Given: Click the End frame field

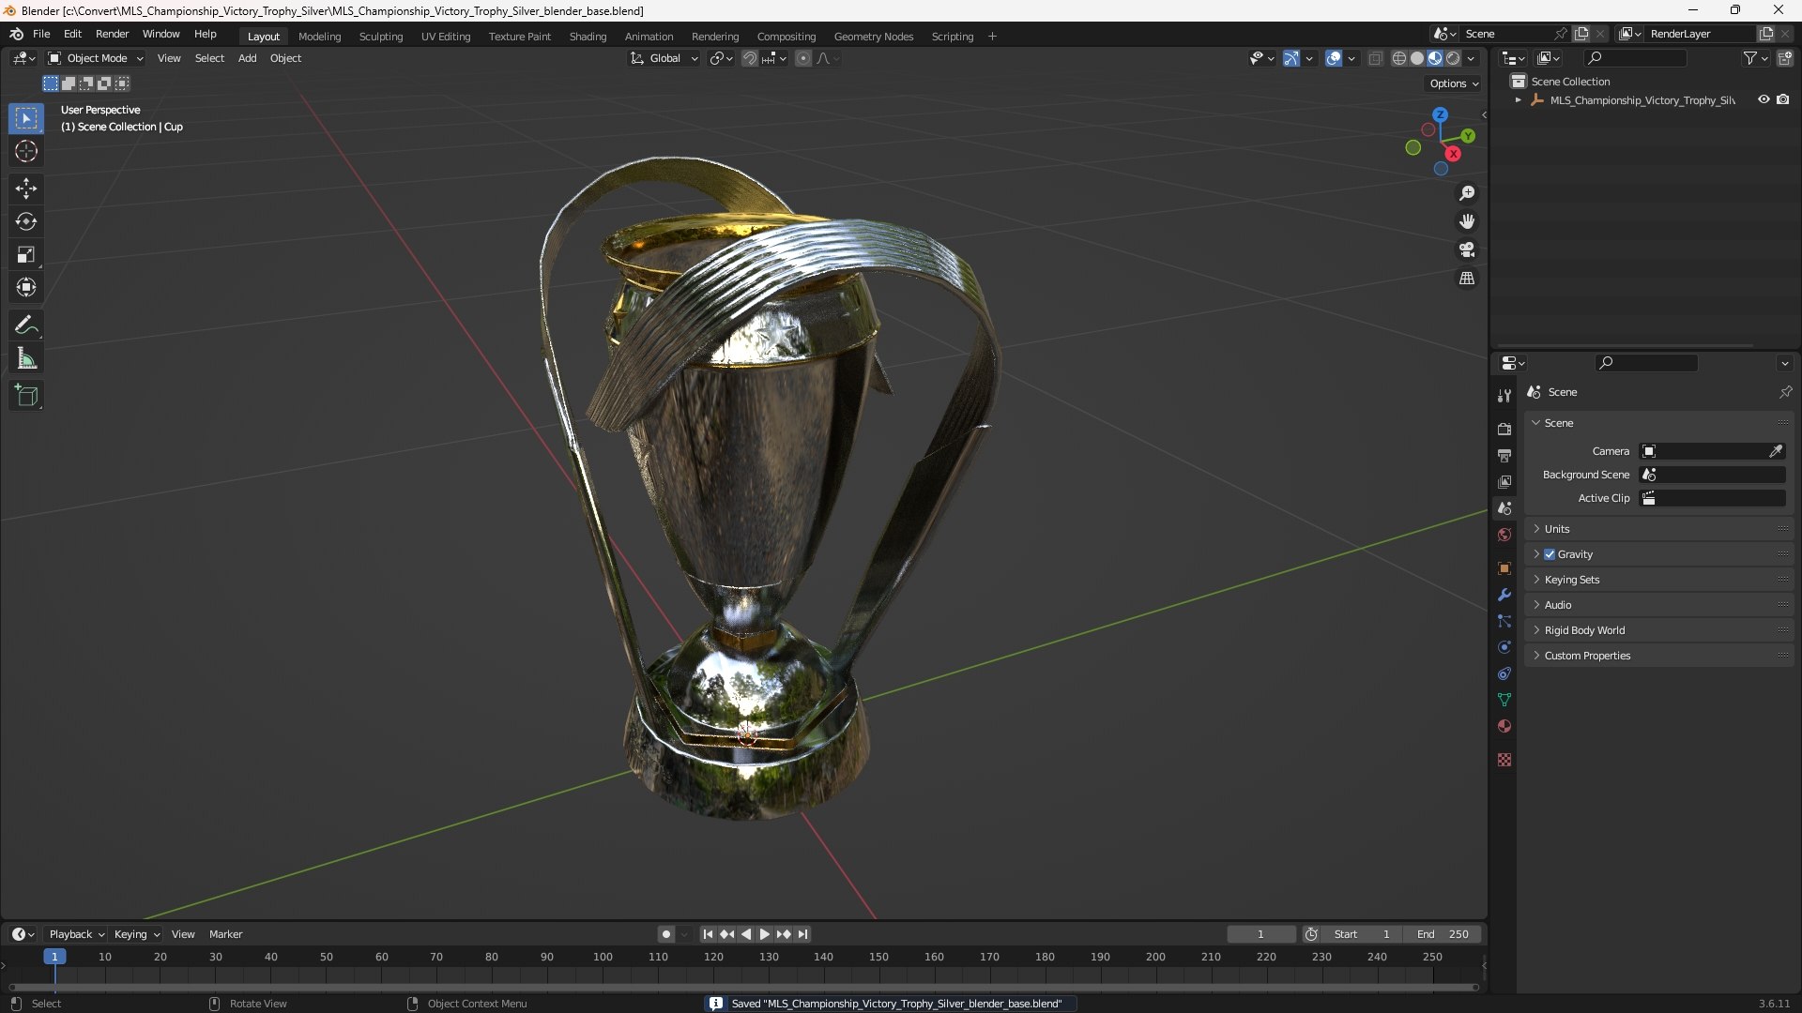Looking at the screenshot, I should tap(1443, 934).
